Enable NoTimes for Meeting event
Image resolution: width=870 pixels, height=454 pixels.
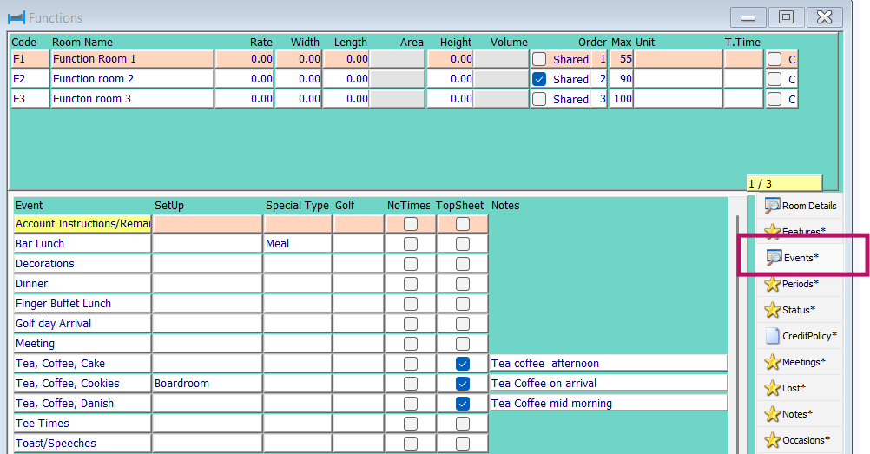click(x=411, y=344)
